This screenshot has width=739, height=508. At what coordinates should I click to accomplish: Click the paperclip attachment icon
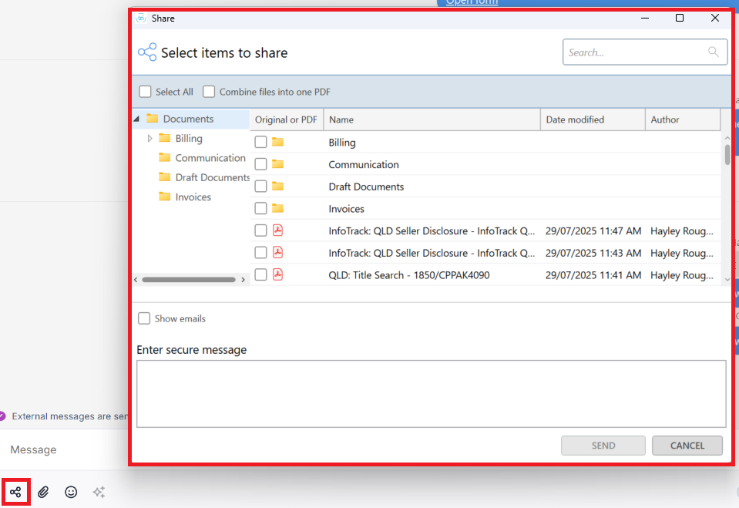tap(43, 493)
